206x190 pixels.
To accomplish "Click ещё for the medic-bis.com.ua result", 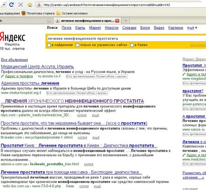I will coord(97,186).
